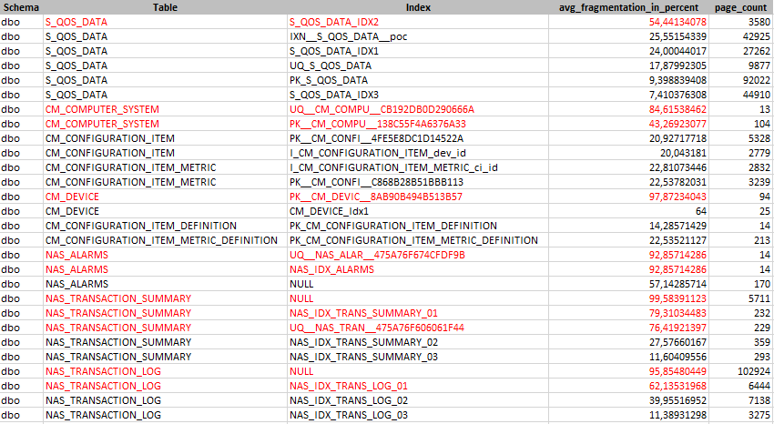This screenshot has height=424, width=774.
Task: Select index cell PK__CM_CONFI__C868B28B51BBB113
Action: (418, 182)
